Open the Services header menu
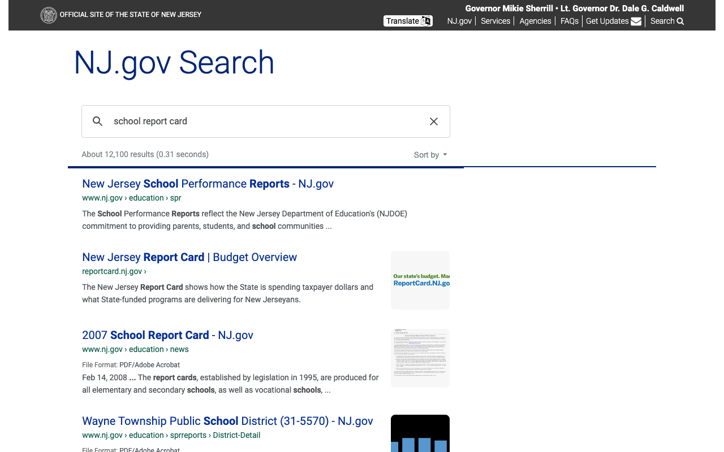 coord(495,21)
